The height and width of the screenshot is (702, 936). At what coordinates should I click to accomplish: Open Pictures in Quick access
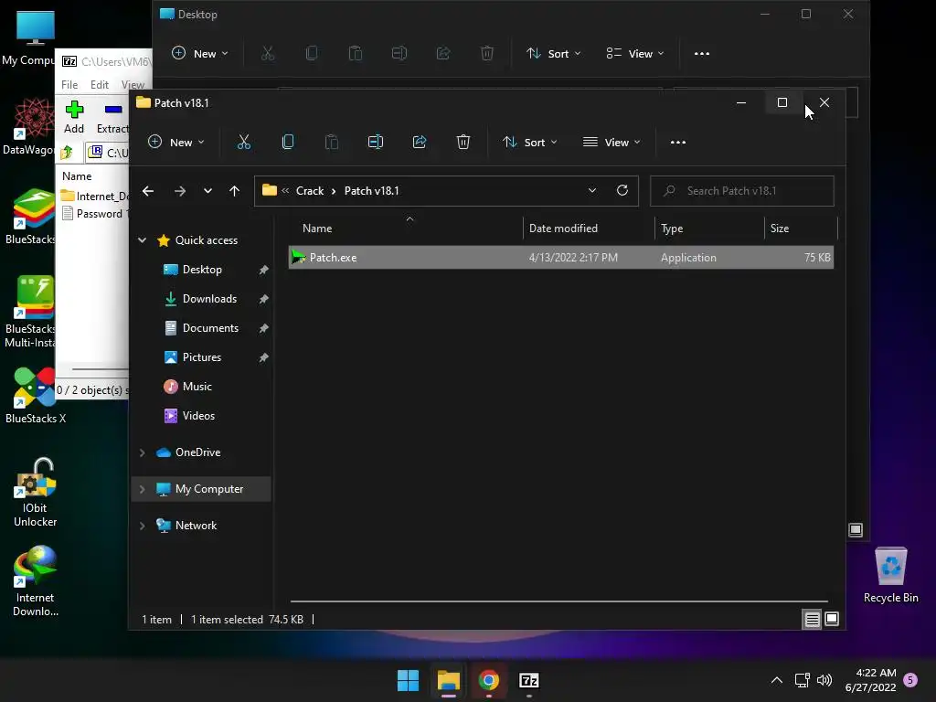202,357
